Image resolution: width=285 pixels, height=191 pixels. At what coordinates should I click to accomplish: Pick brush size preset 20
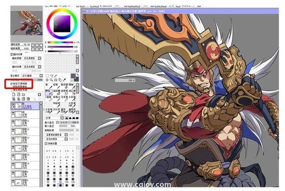73,168
